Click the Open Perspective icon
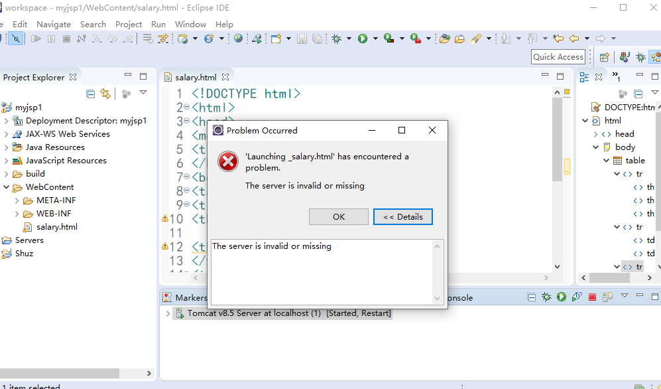Viewport: 661px width, 389px height. click(x=605, y=57)
